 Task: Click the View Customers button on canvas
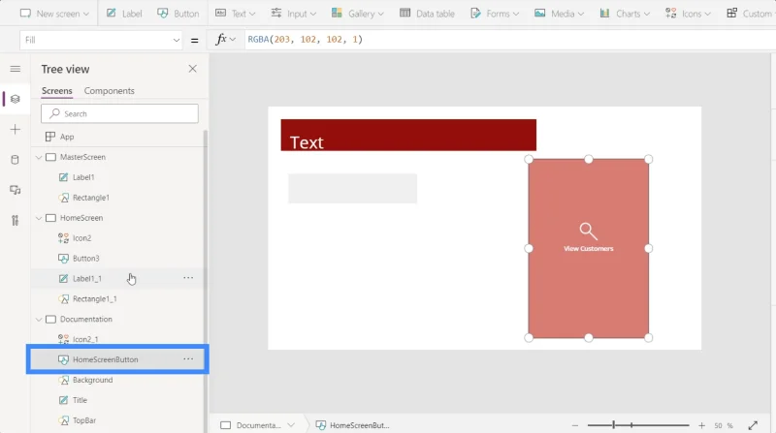(589, 248)
